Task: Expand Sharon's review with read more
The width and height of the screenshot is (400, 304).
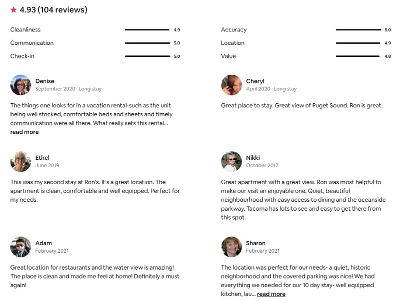Action: (x=271, y=294)
